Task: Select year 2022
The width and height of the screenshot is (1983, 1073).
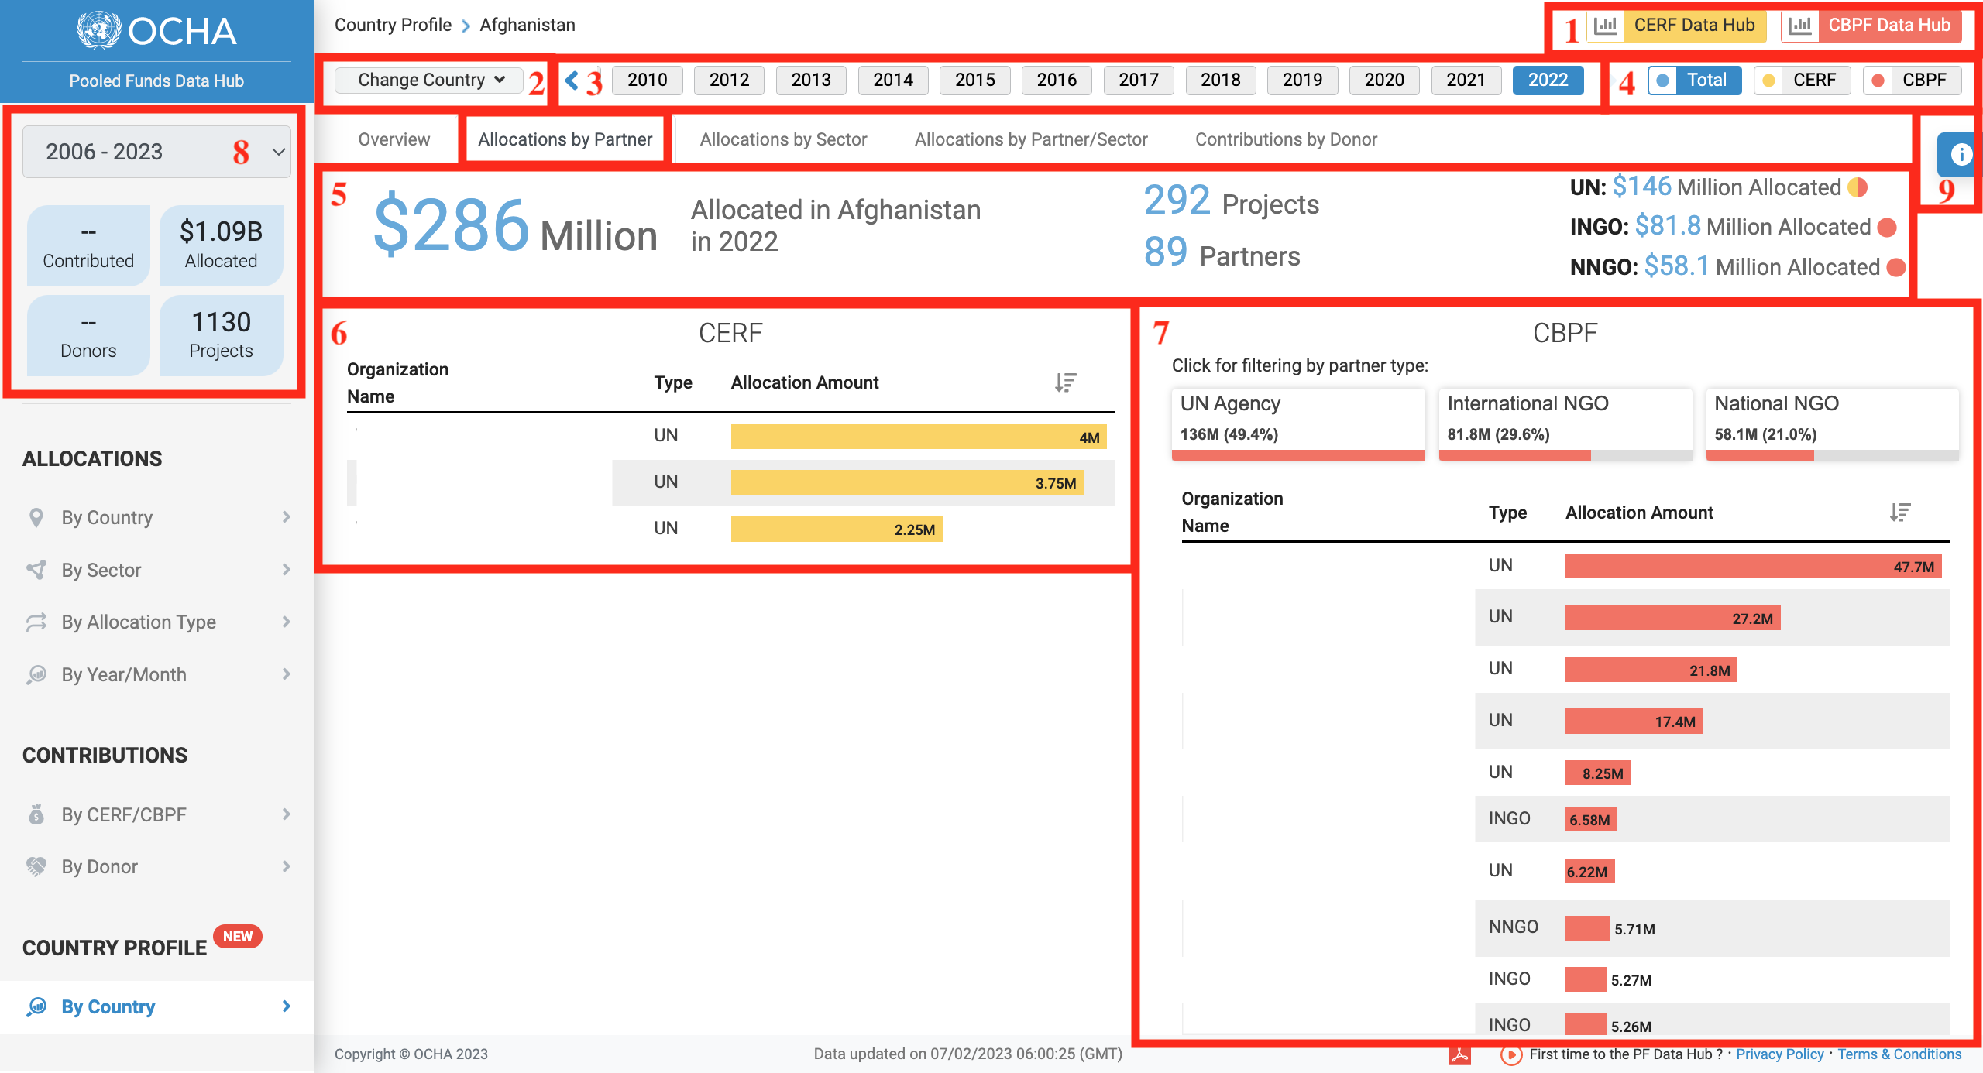Action: 1548,80
